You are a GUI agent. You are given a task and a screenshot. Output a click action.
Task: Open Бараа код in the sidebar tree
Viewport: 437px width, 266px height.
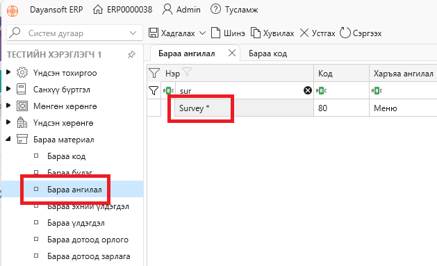pos(66,156)
